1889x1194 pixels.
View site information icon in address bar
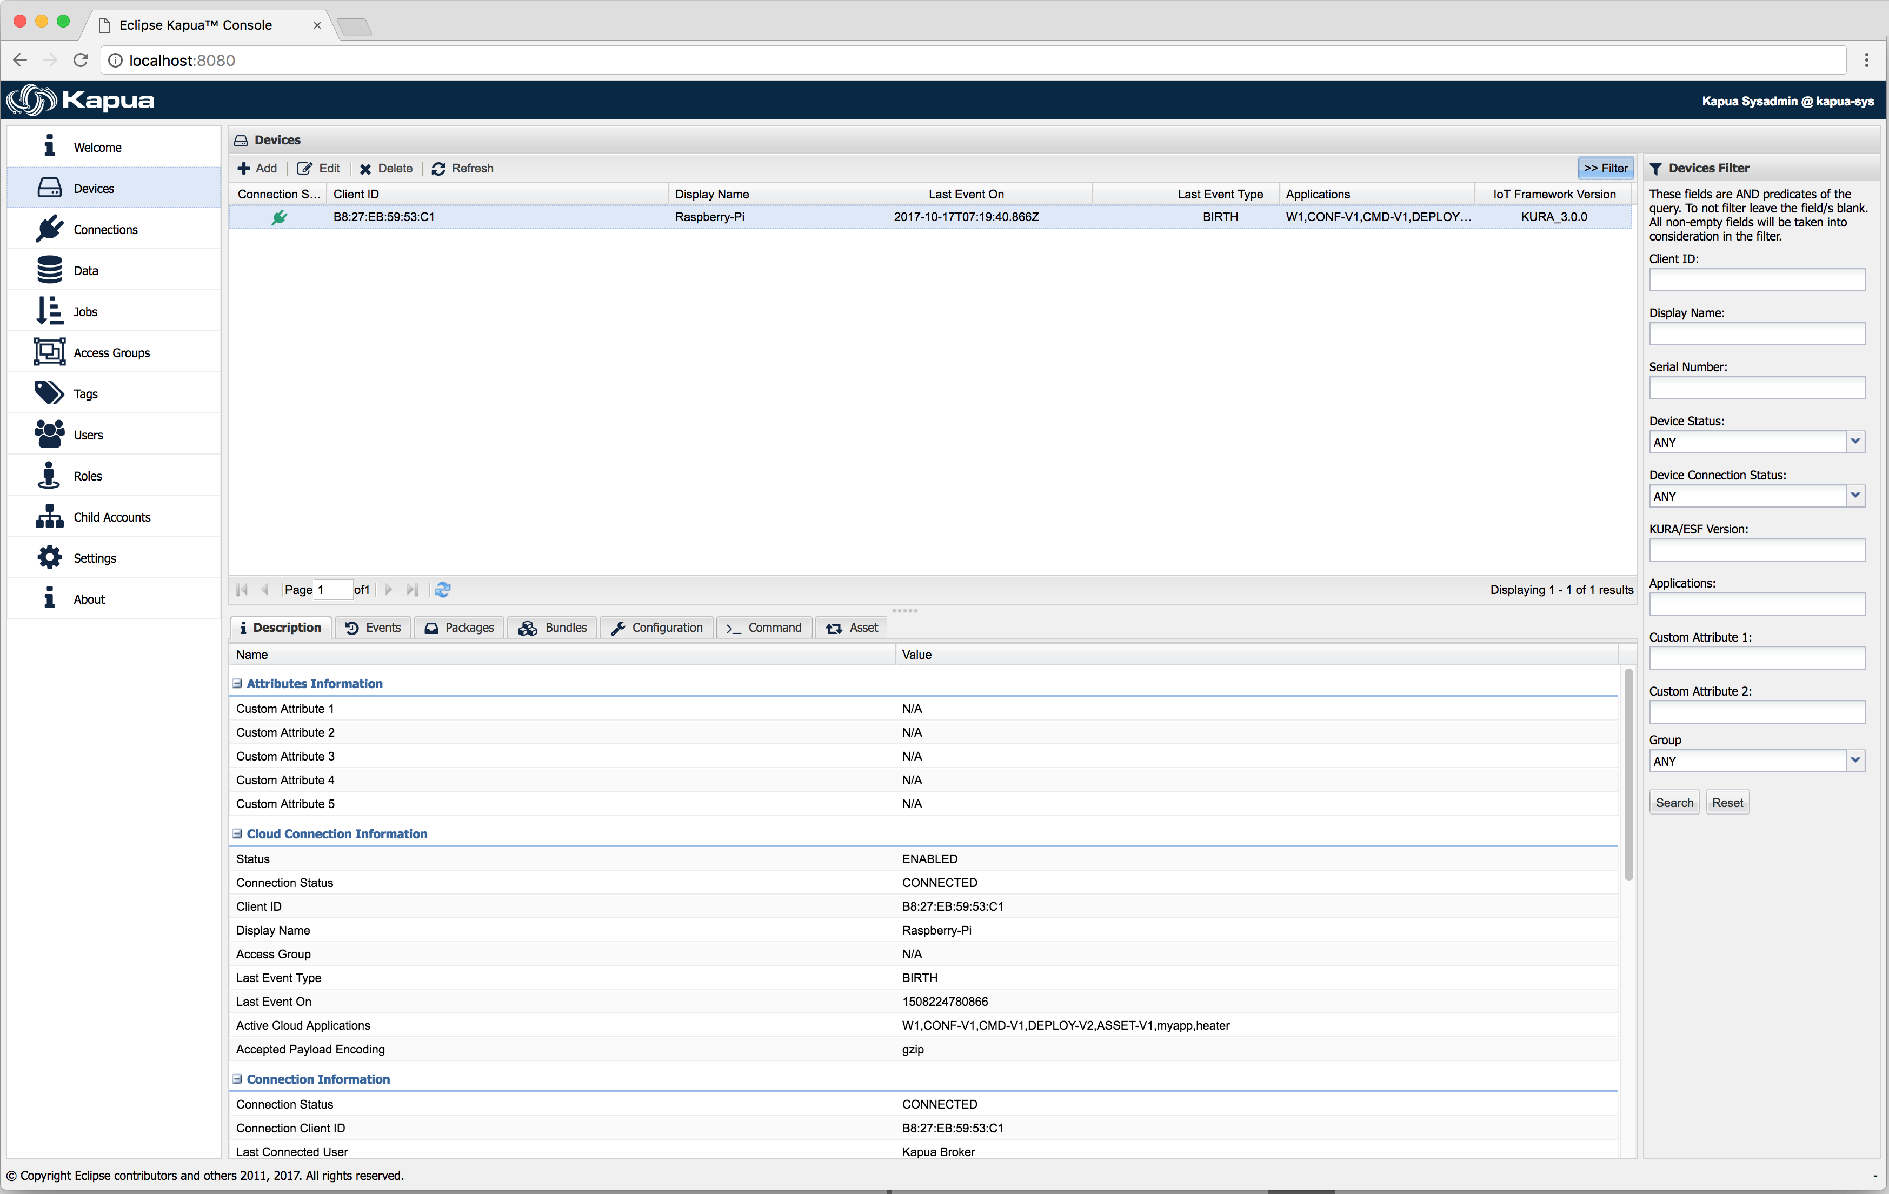(x=115, y=61)
